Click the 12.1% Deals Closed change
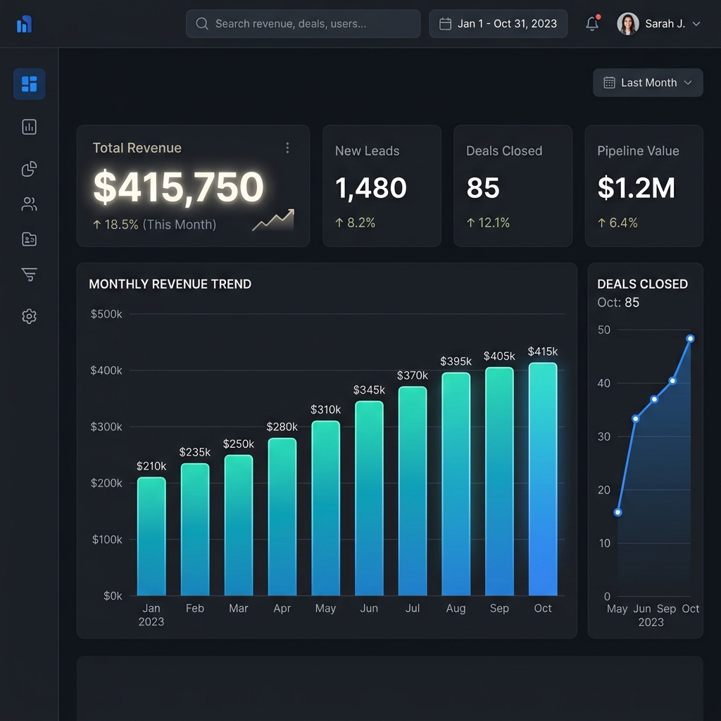Image resolution: width=721 pixels, height=721 pixels. 489,222
